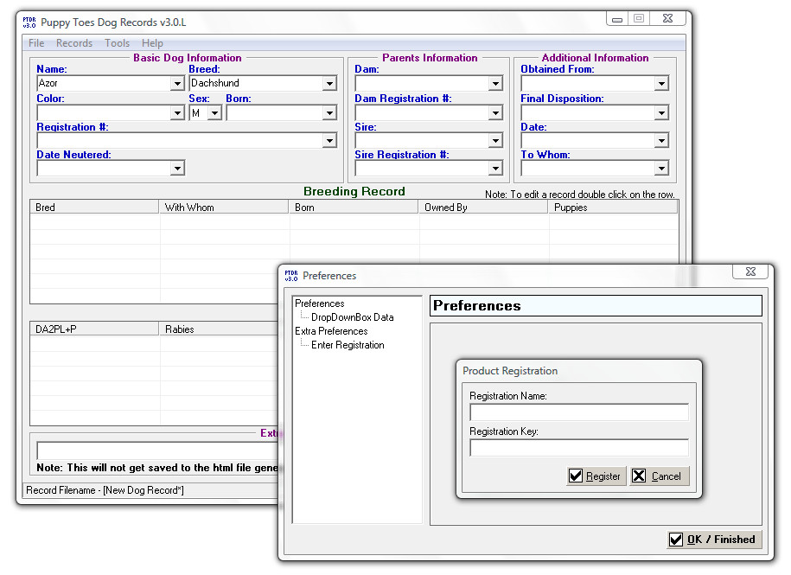Expand the Obtained From dropdown
The width and height of the screenshot is (791, 575).
pyautogui.click(x=661, y=83)
